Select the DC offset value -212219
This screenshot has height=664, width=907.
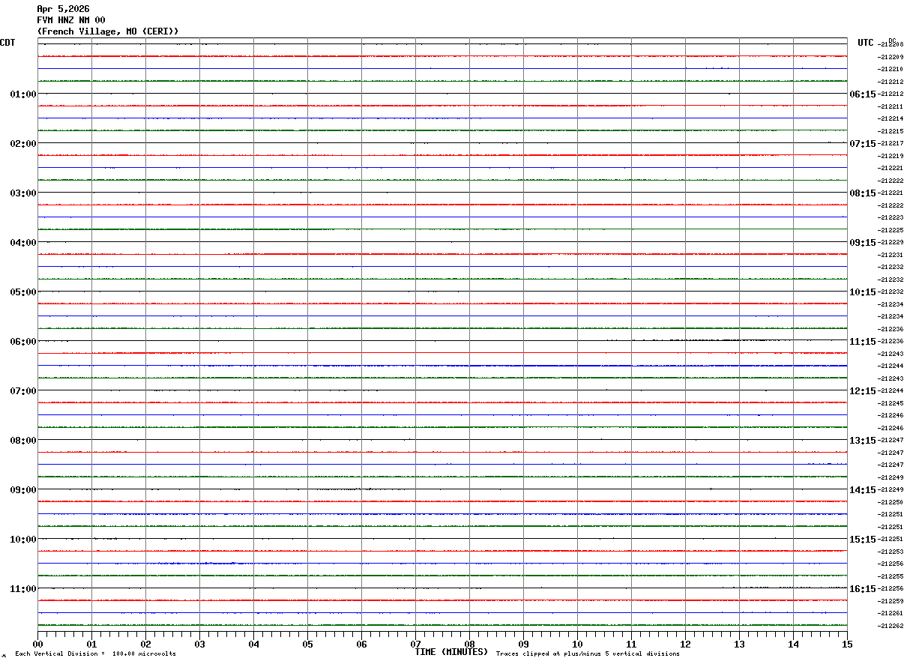[891, 156]
